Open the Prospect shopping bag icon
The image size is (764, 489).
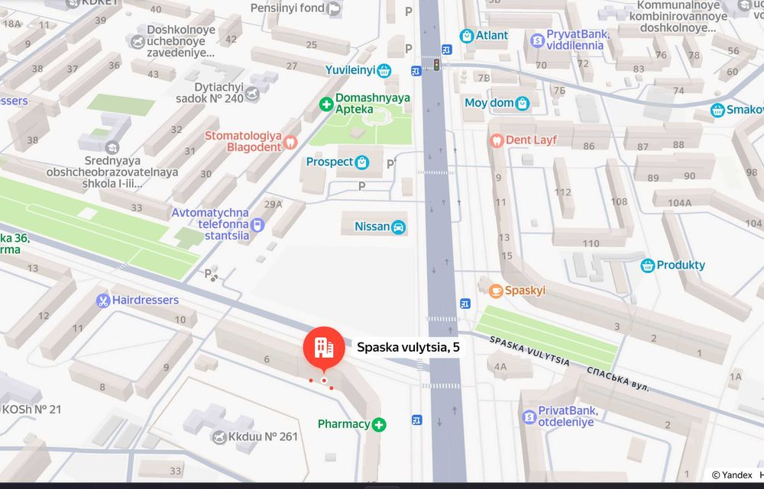point(362,162)
